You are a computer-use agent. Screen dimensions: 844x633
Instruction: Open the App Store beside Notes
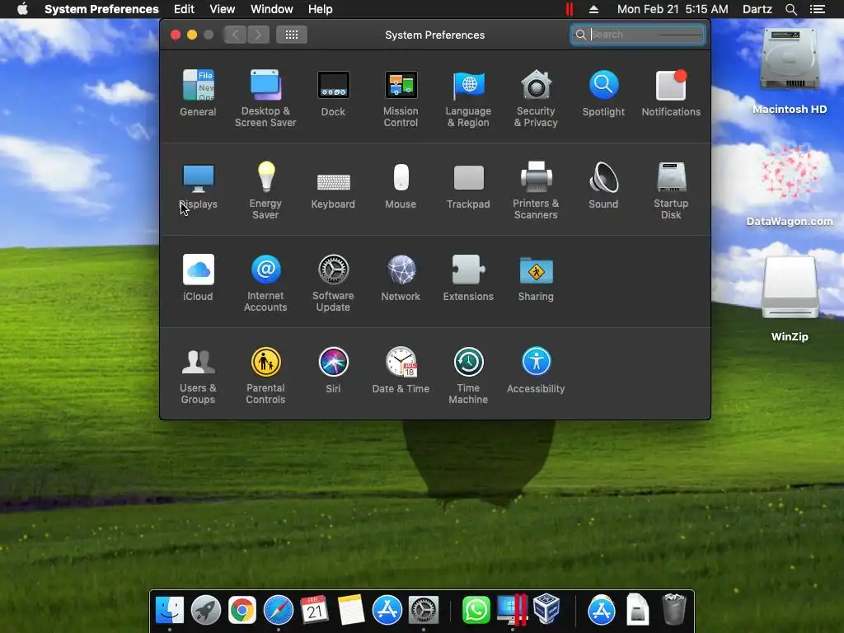(387, 610)
